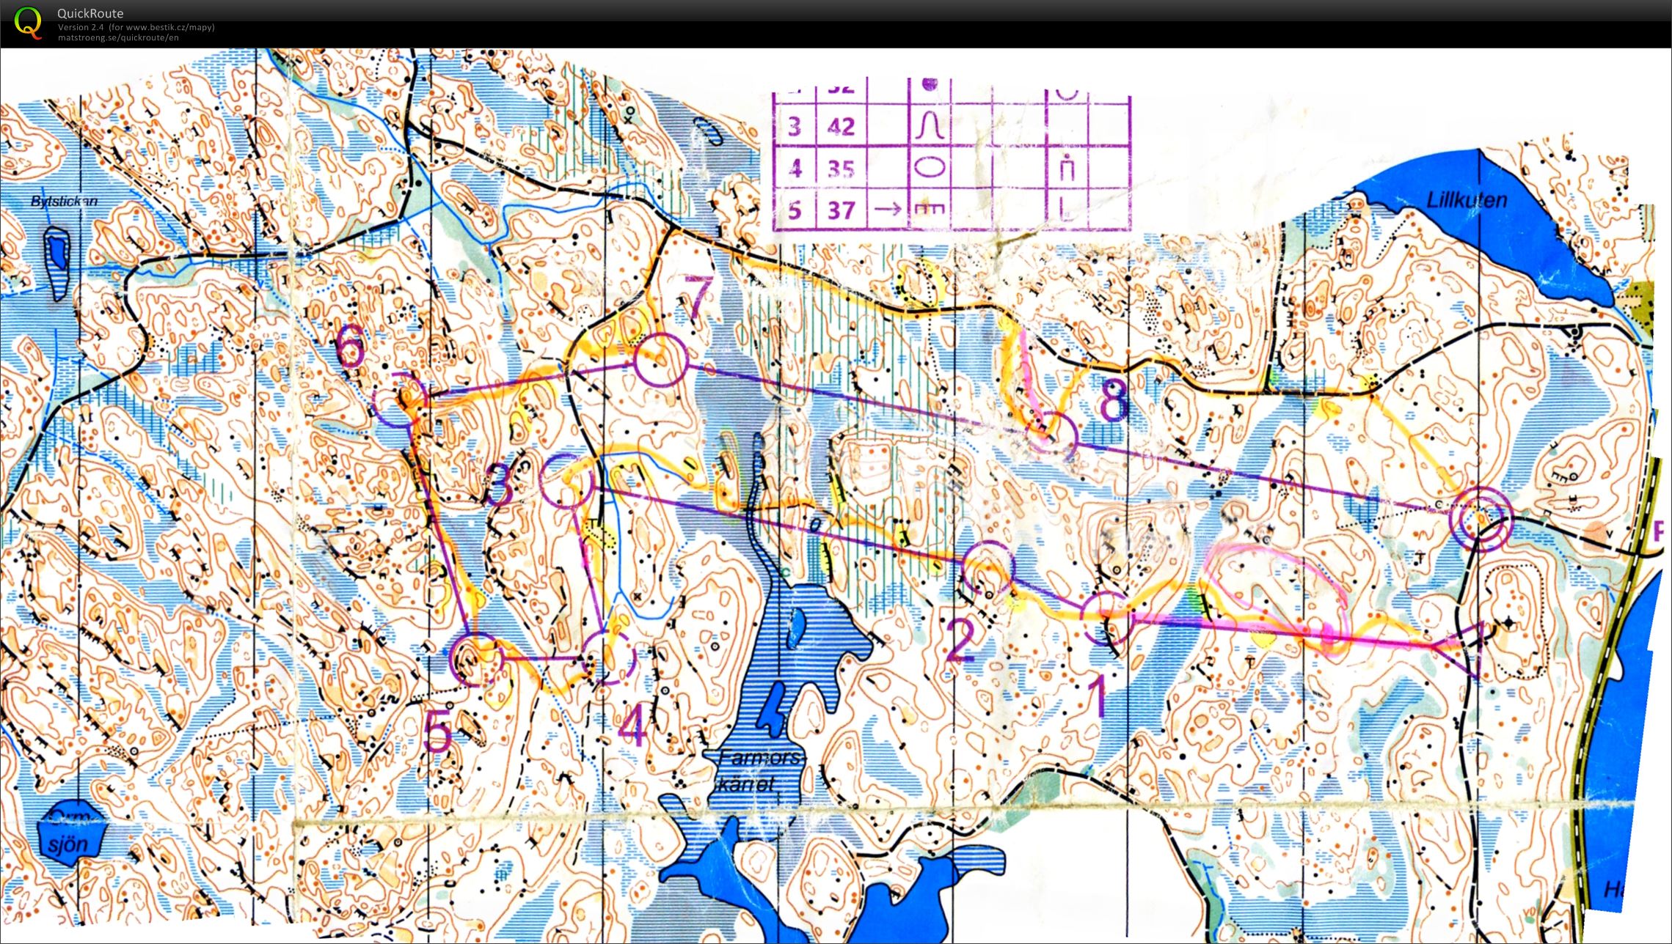Click the QuickRoute logo icon
The height and width of the screenshot is (944, 1672).
click(28, 23)
